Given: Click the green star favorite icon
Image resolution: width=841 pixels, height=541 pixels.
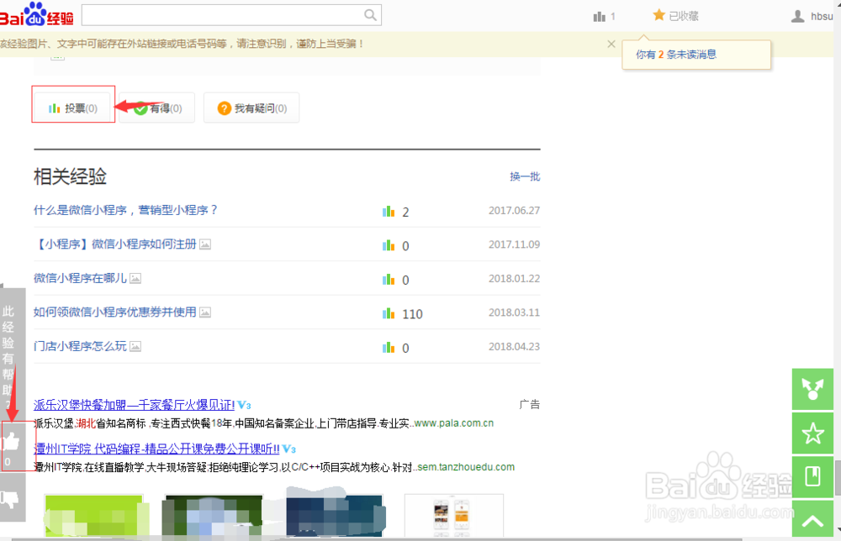Looking at the screenshot, I should (x=812, y=433).
